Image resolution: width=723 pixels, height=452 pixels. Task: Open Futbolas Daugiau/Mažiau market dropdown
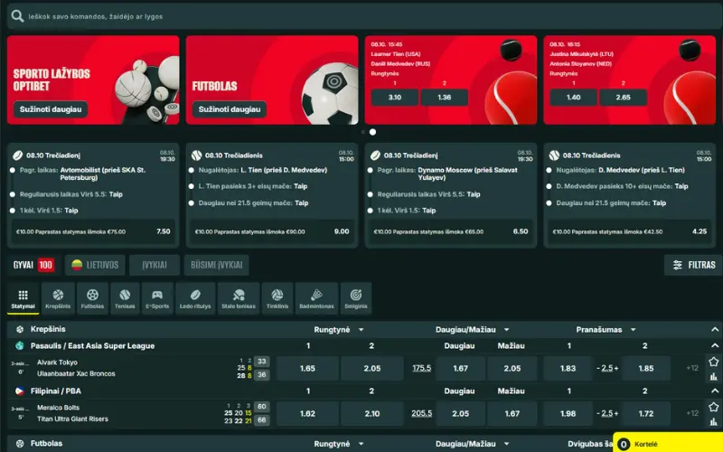pyautogui.click(x=472, y=444)
